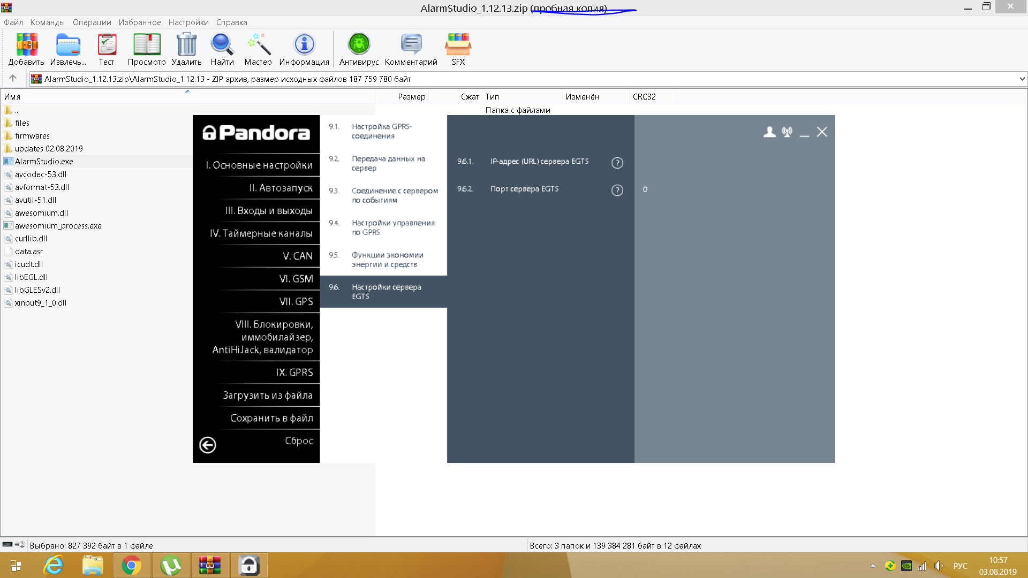Viewport: 1028px width, 578px height.
Task: Click Сохранить в файл button
Action: (x=271, y=418)
